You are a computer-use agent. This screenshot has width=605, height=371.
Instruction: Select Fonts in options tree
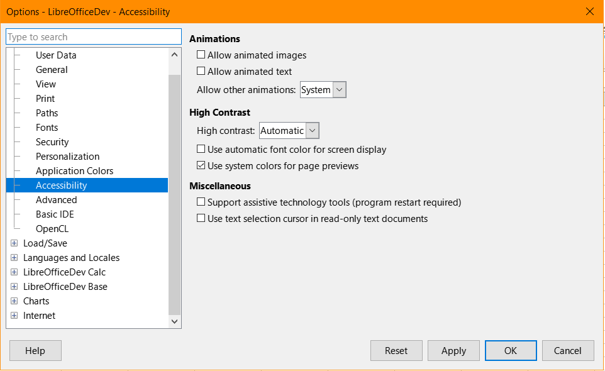pos(47,128)
